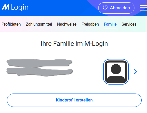The image size is (147, 113).
Task: Click the heading Ihre Familie im M-Login
Action: coord(74,44)
